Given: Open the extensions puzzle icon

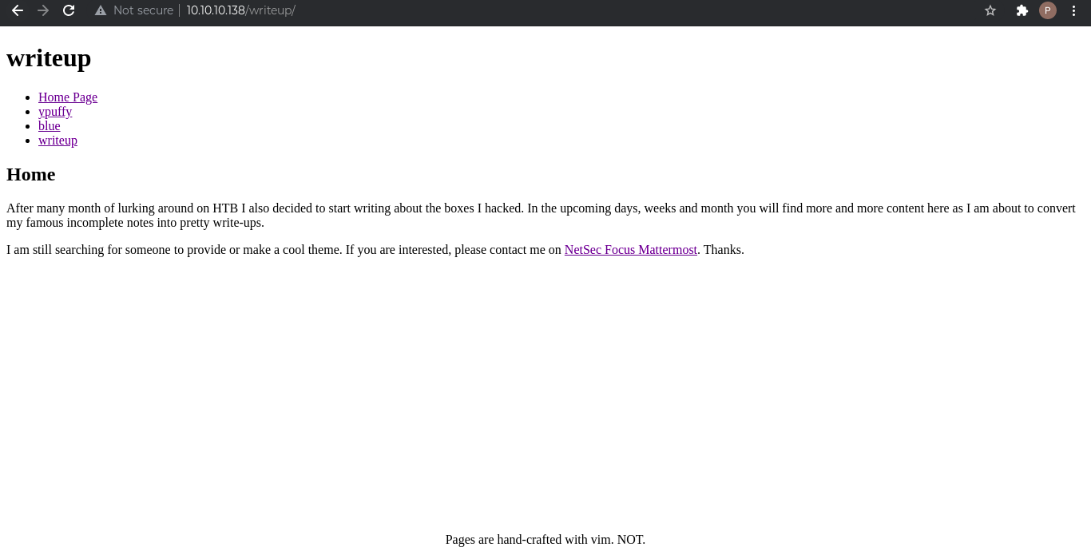Looking at the screenshot, I should coord(1022,10).
